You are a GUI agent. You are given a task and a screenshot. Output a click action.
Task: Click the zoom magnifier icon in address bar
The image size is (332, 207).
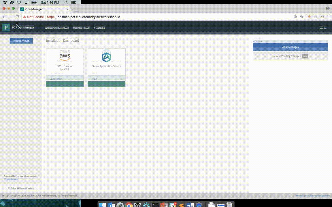tap(295, 17)
